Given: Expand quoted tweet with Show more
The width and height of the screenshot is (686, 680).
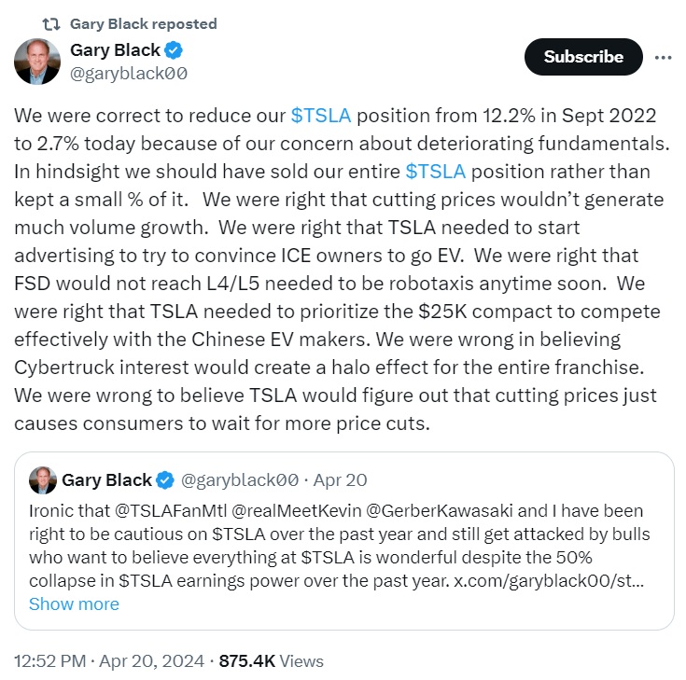Looking at the screenshot, I should coord(74,604).
